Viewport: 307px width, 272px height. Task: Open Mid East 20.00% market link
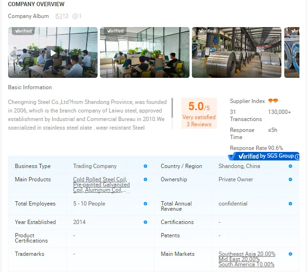[x=239, y=259]
